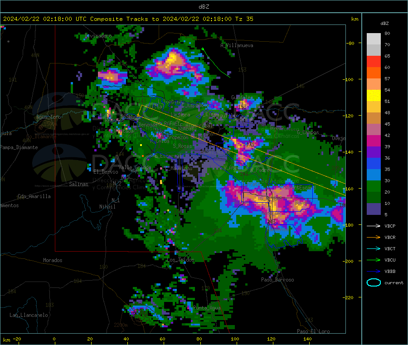This screenshot has height=345, width=408.
Task: Click the orange VBCR arrow legend icon
Action: [x=374, y=237]
